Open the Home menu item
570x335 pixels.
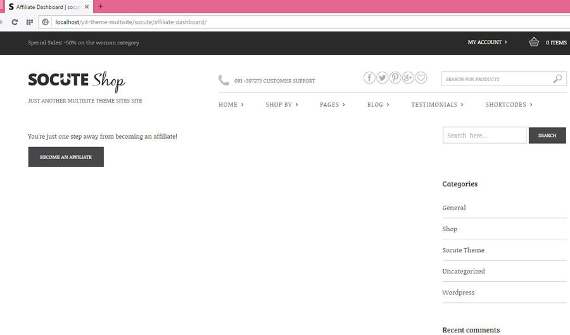pos(231,104)
